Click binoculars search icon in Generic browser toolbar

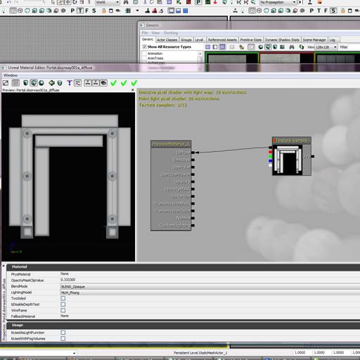click(x=292, y=47)
